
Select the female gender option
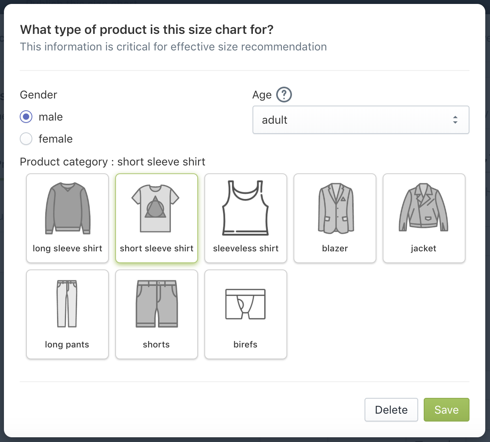pyautogui.click(x=26, y=139)
